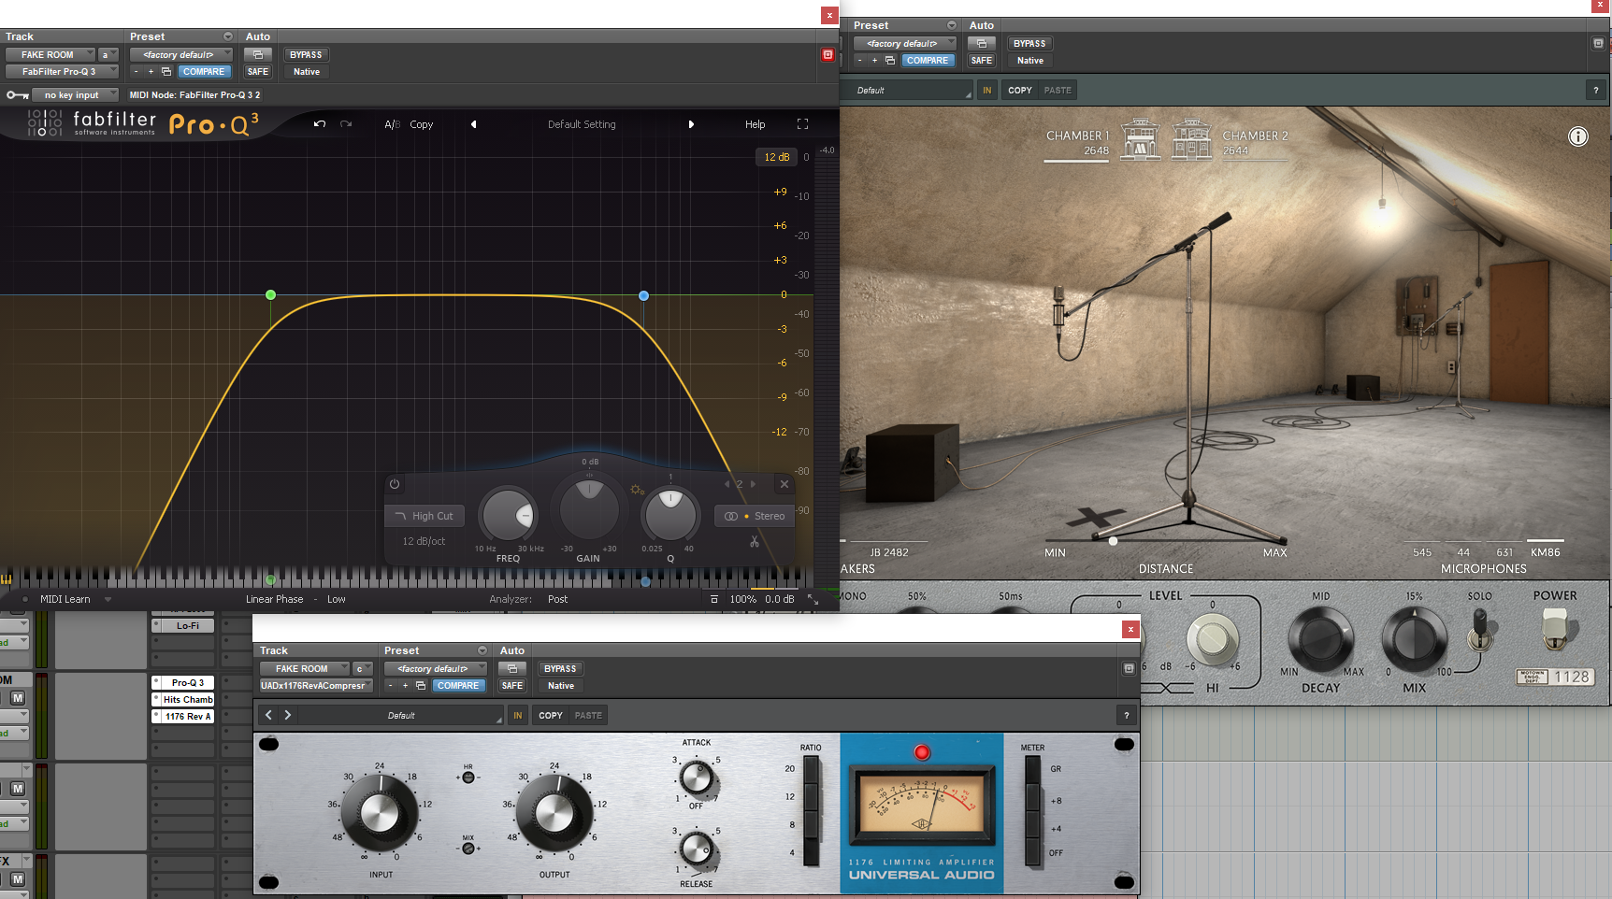Click the target button in 1176 header
The width and height of the screenshot is (1612, 899).
pos(1129,669)
